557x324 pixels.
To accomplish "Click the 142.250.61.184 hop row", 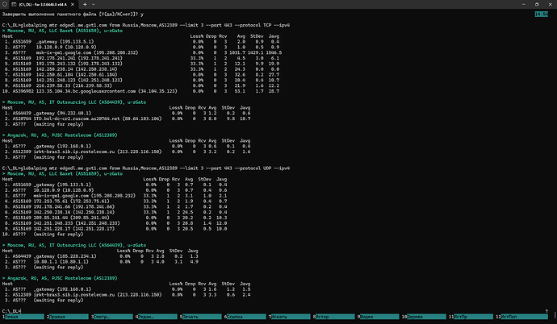I will [140, 74].
